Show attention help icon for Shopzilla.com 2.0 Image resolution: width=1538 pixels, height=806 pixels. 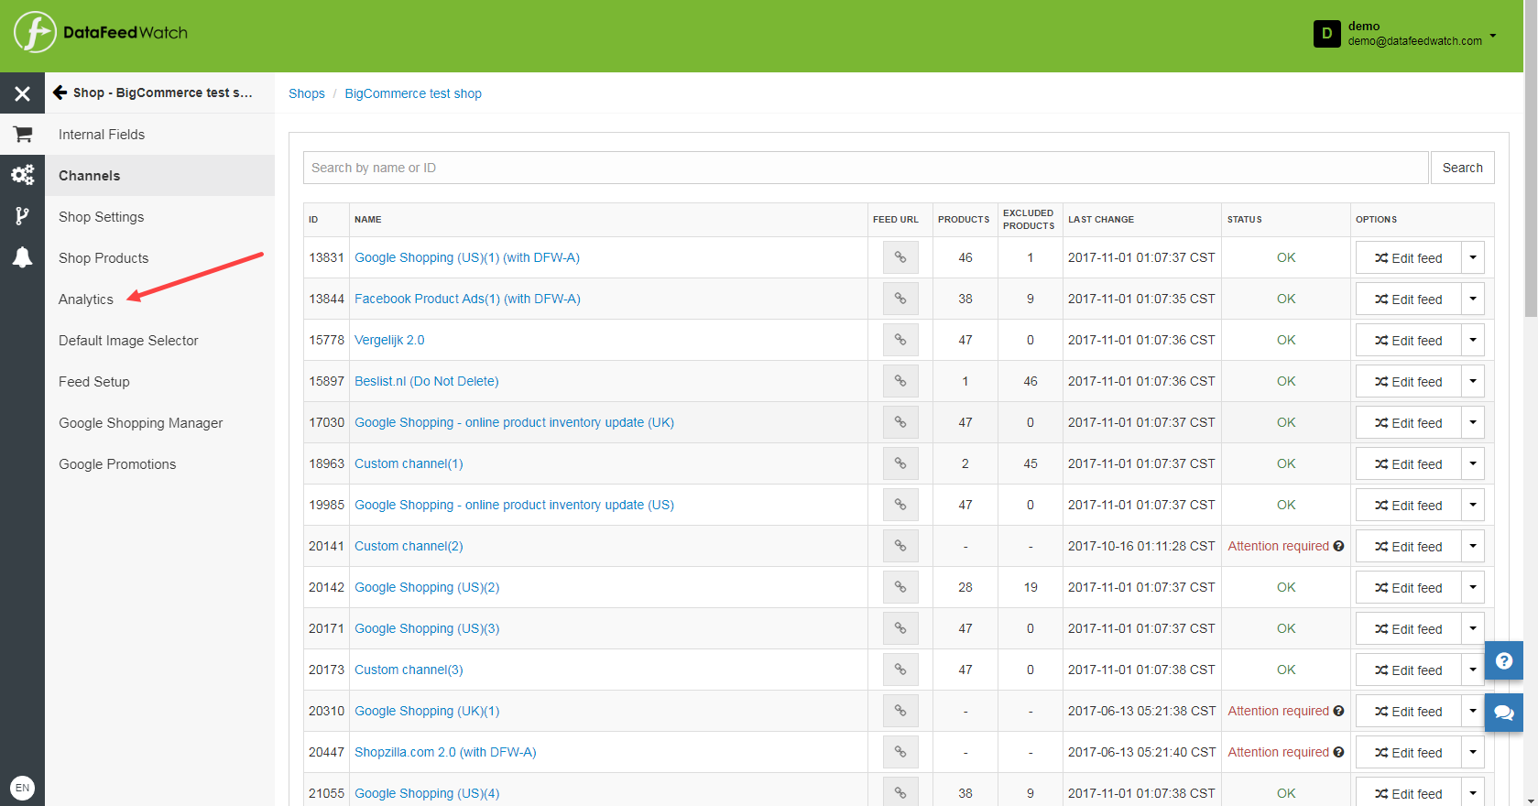click(x=1338, y=752)
